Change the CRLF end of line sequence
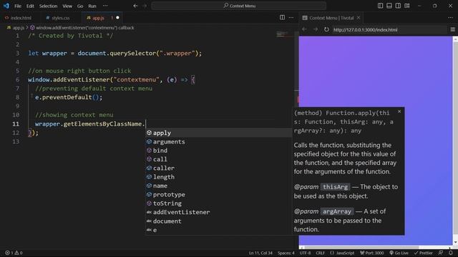This screenshot has width=458, height=257. 320,253
